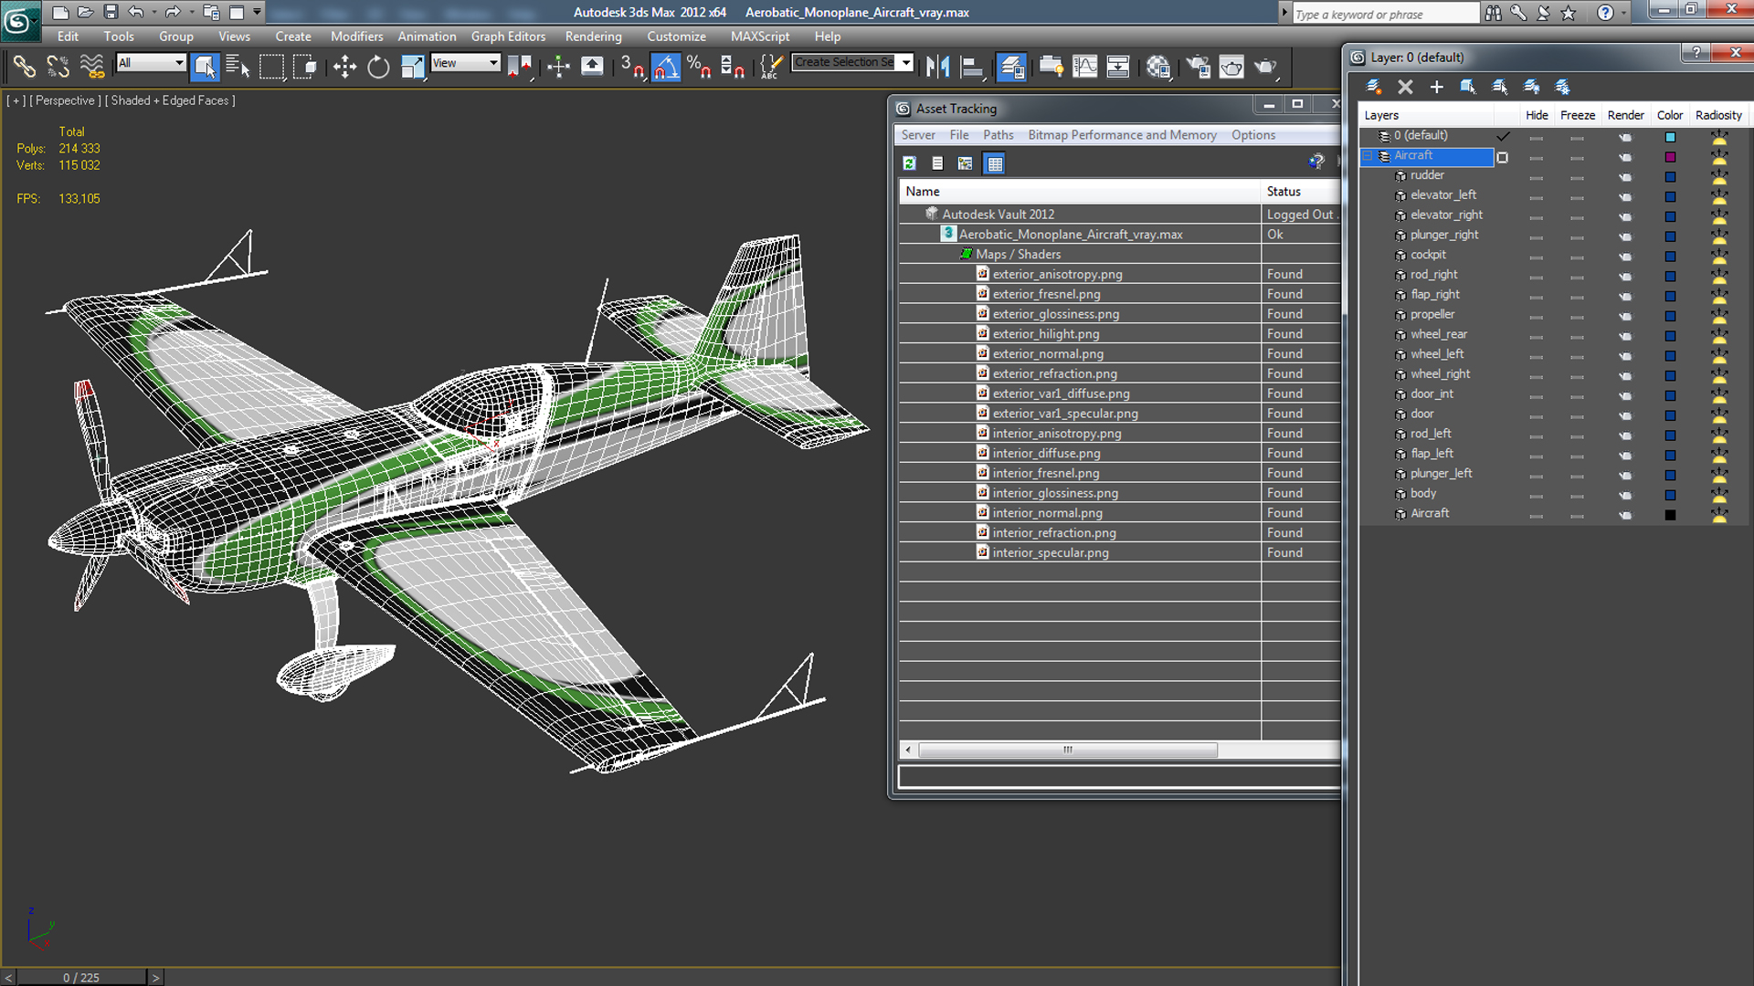Screen dimensions: 1754x986
Task: Click the time slider 0 / 225
Action: tap(81, 977)
